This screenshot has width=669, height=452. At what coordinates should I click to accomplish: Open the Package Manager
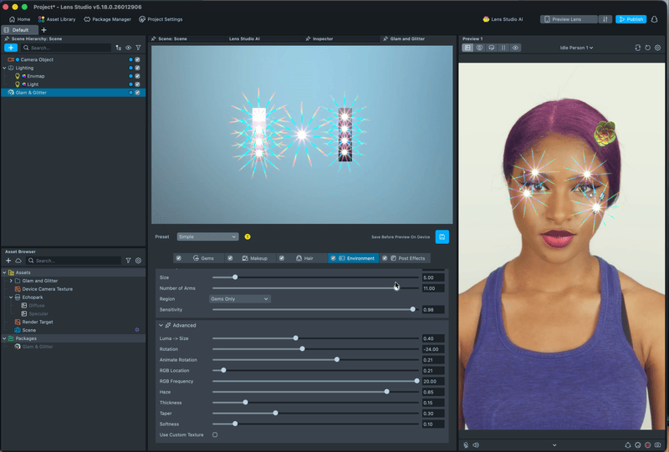tap(107, 19)
